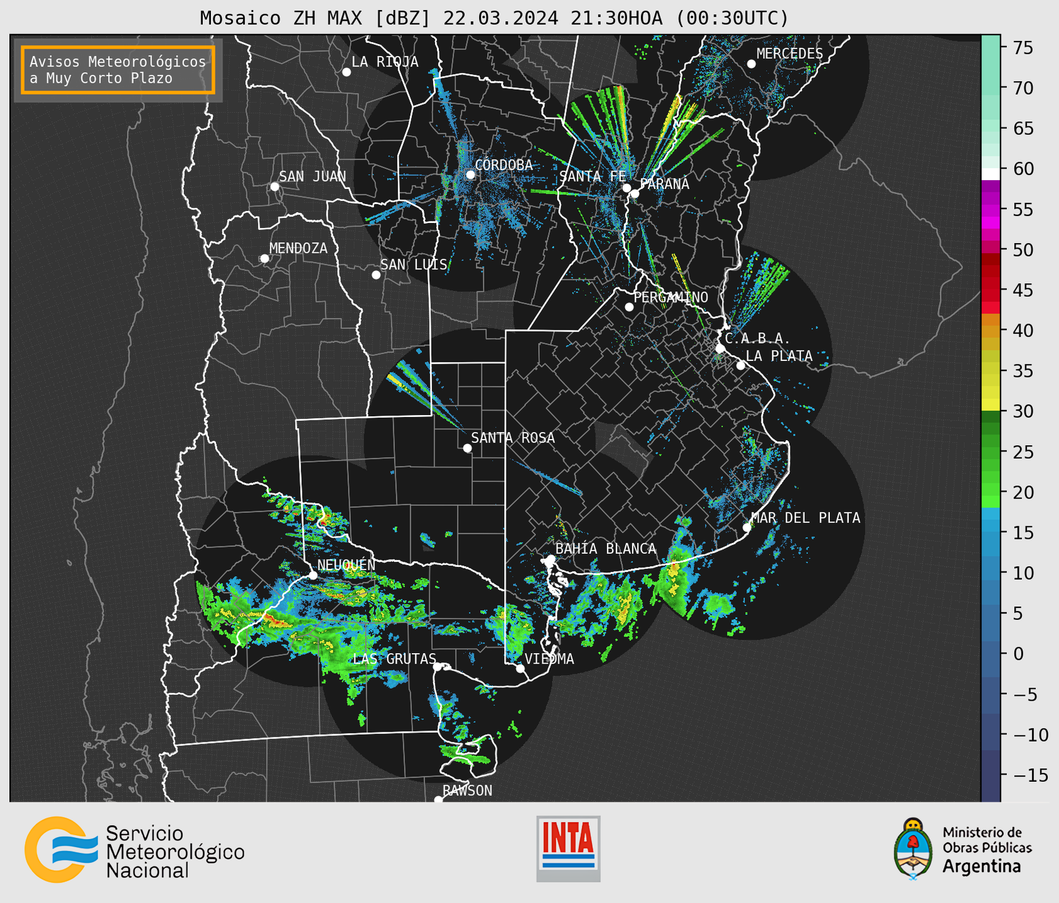Click the CÓRDOBA label text

[x=504, y=165]
